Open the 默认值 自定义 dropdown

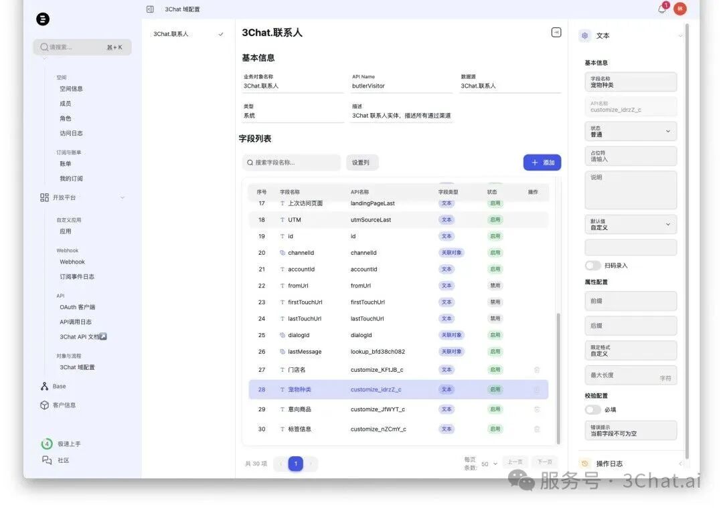click(x=631, y=225)
